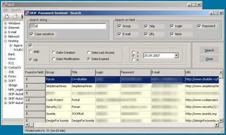
Task: Select the Linux item in tree
Action: (12, 59)
